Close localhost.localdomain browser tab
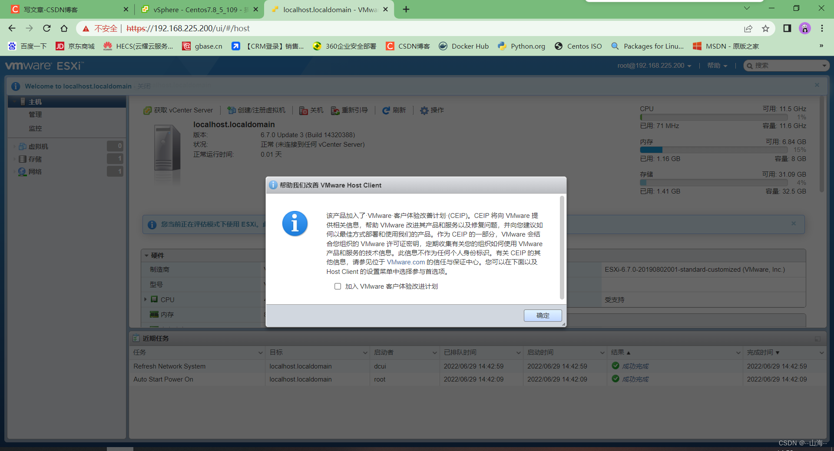834x451 pixels. click(385, 10)
